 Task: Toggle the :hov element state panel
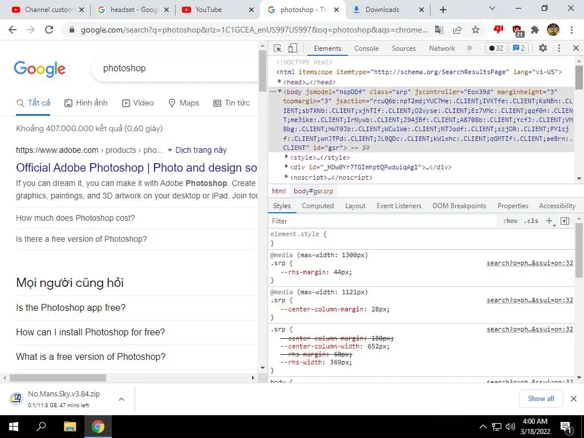[510, 221]
